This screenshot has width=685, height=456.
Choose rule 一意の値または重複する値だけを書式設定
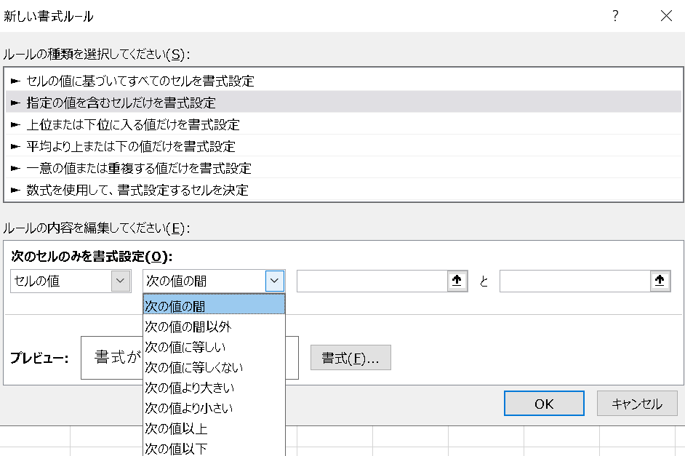point(343,168)
